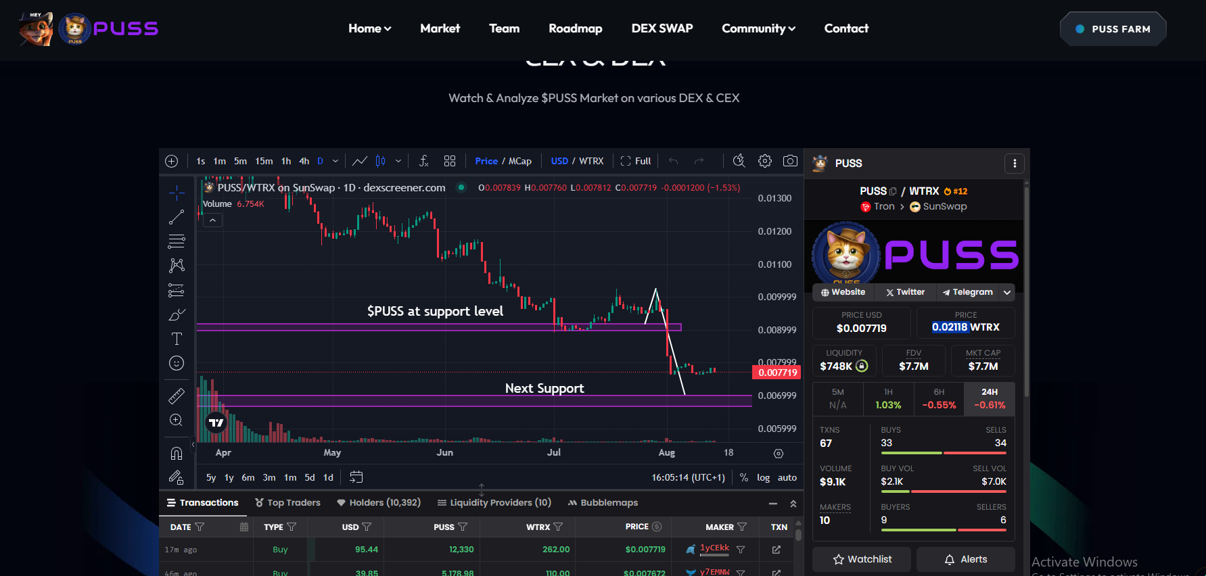The height and width of the screenshot is (576, 1206).
Task: Expand chart style options chevron
Action: (398, 161)
